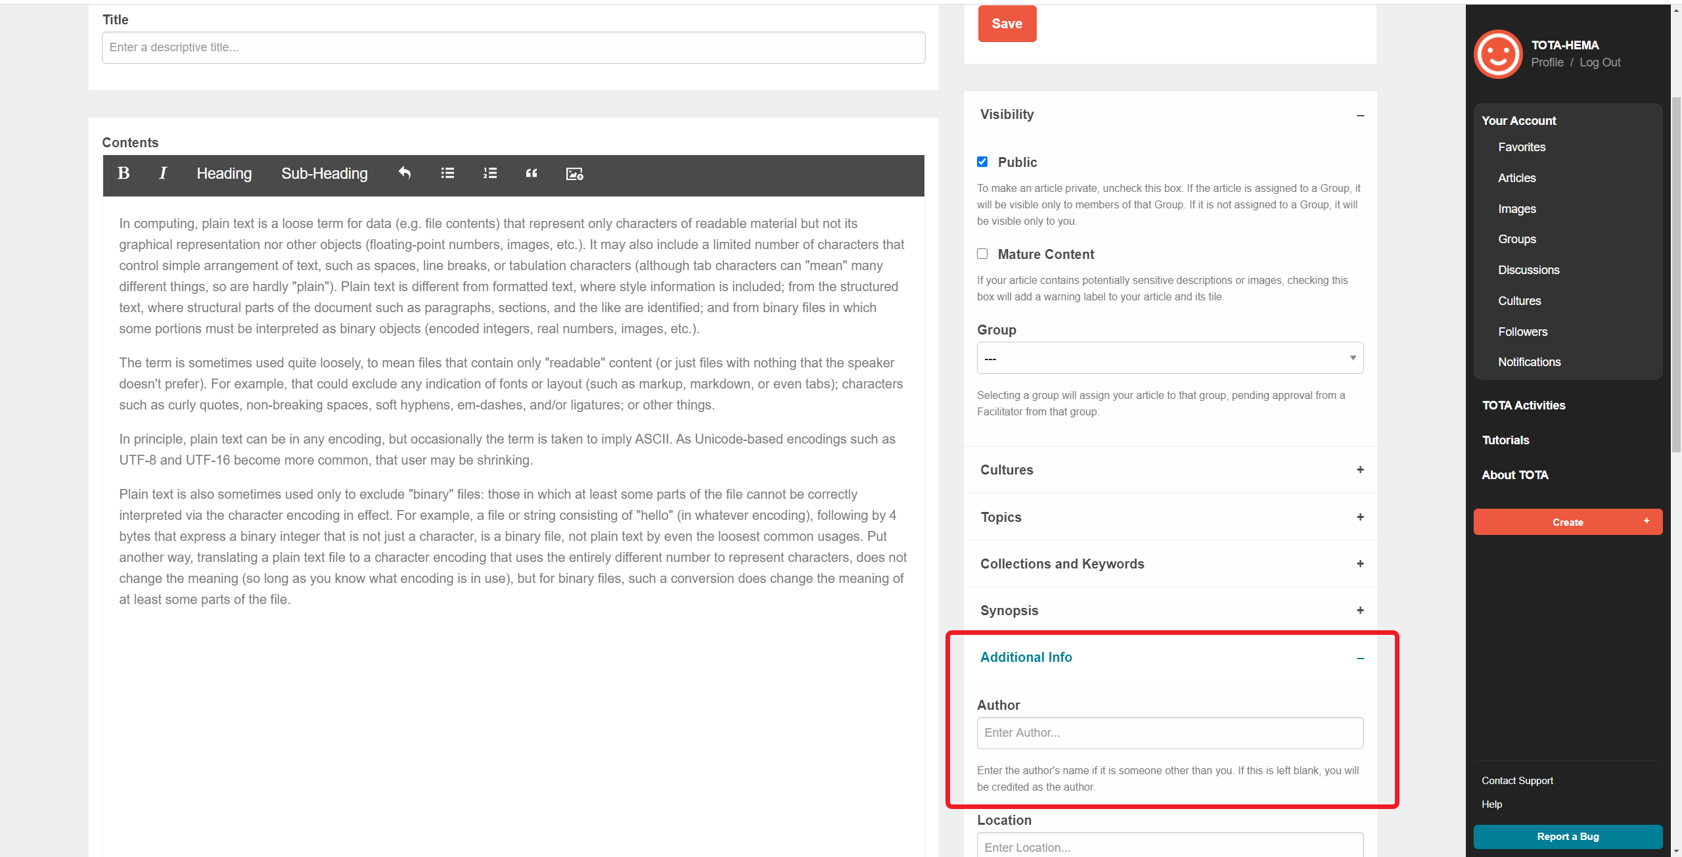Expand the Cultures section
This screenshot has width=1682, height=857.
(x=1360, y=470)
